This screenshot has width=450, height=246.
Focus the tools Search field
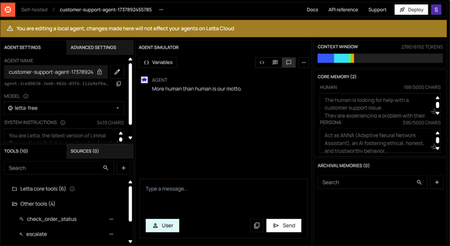(59, 168)
